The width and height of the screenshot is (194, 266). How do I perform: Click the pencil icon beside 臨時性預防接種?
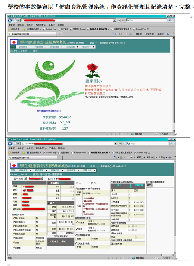112,223
